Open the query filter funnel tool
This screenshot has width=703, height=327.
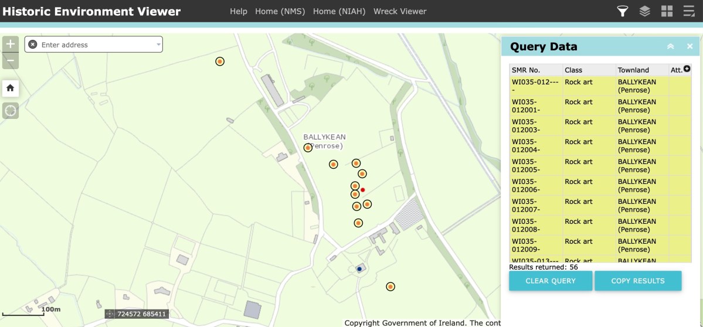[x=622, y=11]
